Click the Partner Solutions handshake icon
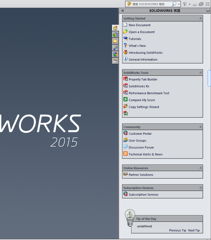This screenshot has height=240, width=211. (x=125, y=174)
